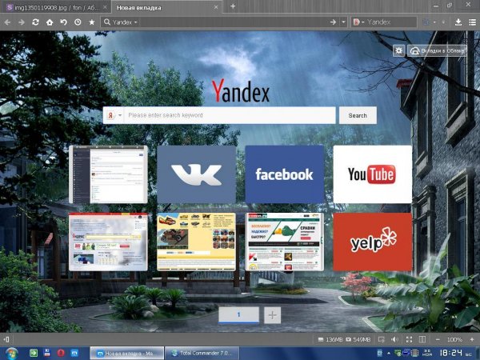Screen dimensions: 480x360
Task: Reload the current page
Action: click(x=35, y=22)
